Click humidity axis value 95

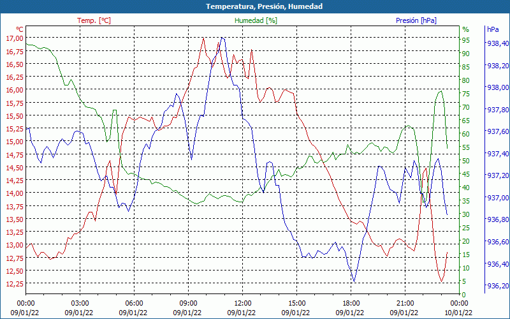click(x=466, y=40)
